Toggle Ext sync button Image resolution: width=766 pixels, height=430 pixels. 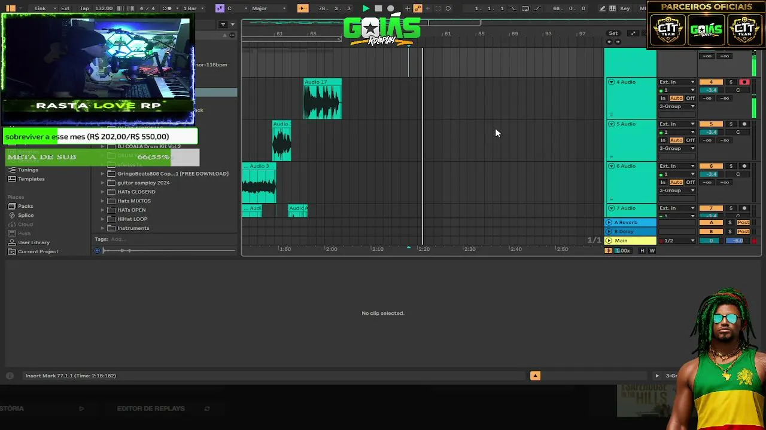tap(65, 8)
